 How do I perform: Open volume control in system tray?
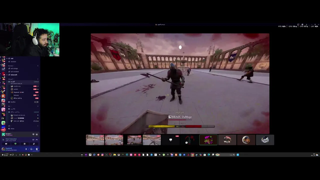pyautogui.click(x=10, y=155)
